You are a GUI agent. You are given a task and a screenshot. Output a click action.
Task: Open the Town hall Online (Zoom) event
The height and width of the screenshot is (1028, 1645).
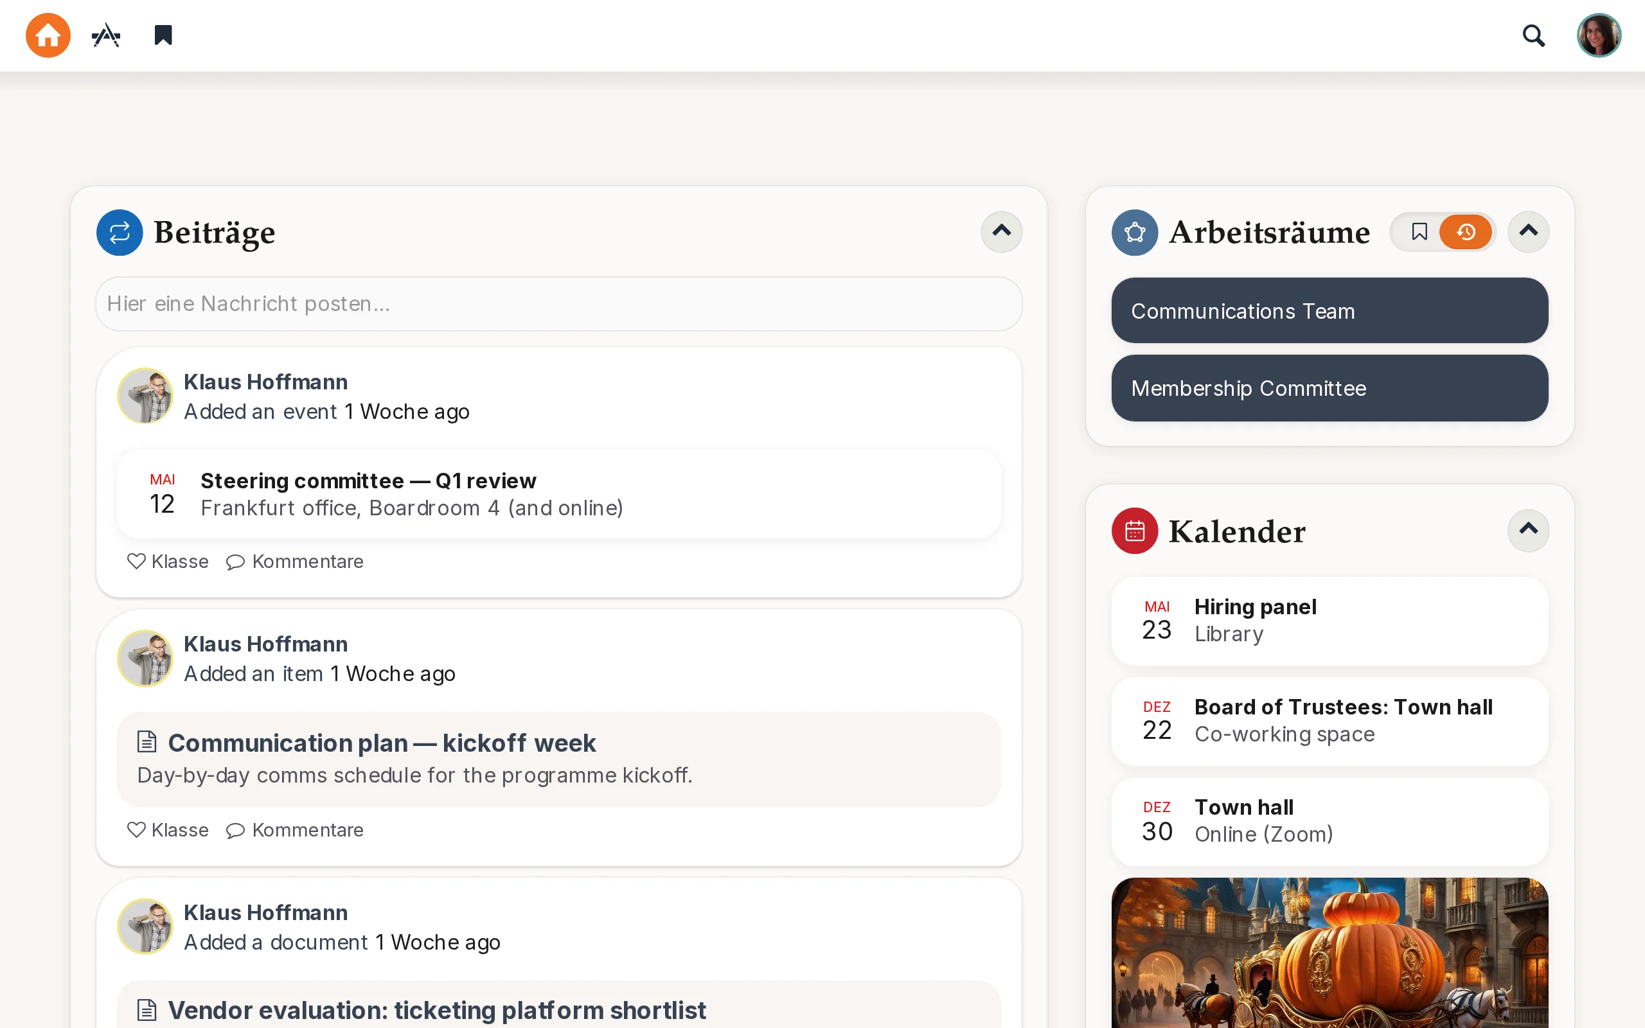point(1329,821)
